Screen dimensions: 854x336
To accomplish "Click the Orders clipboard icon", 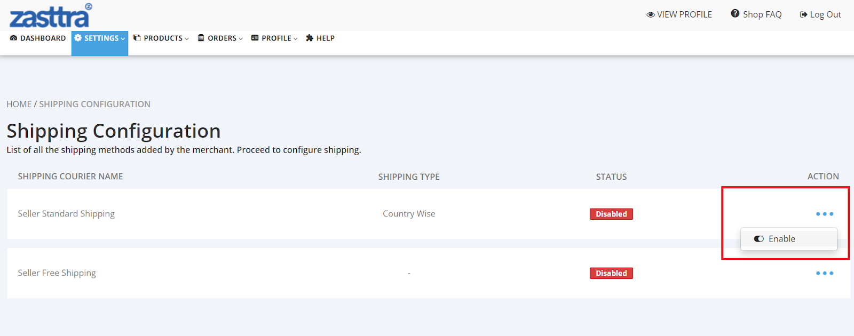I will (x=201, y=38).
